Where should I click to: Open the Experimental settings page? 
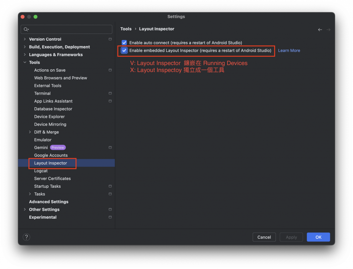point(43,217)
